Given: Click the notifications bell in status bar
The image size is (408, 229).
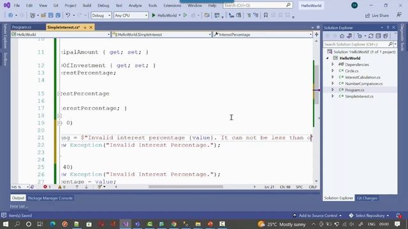Looking at the screenshot, I should (398, 216).
